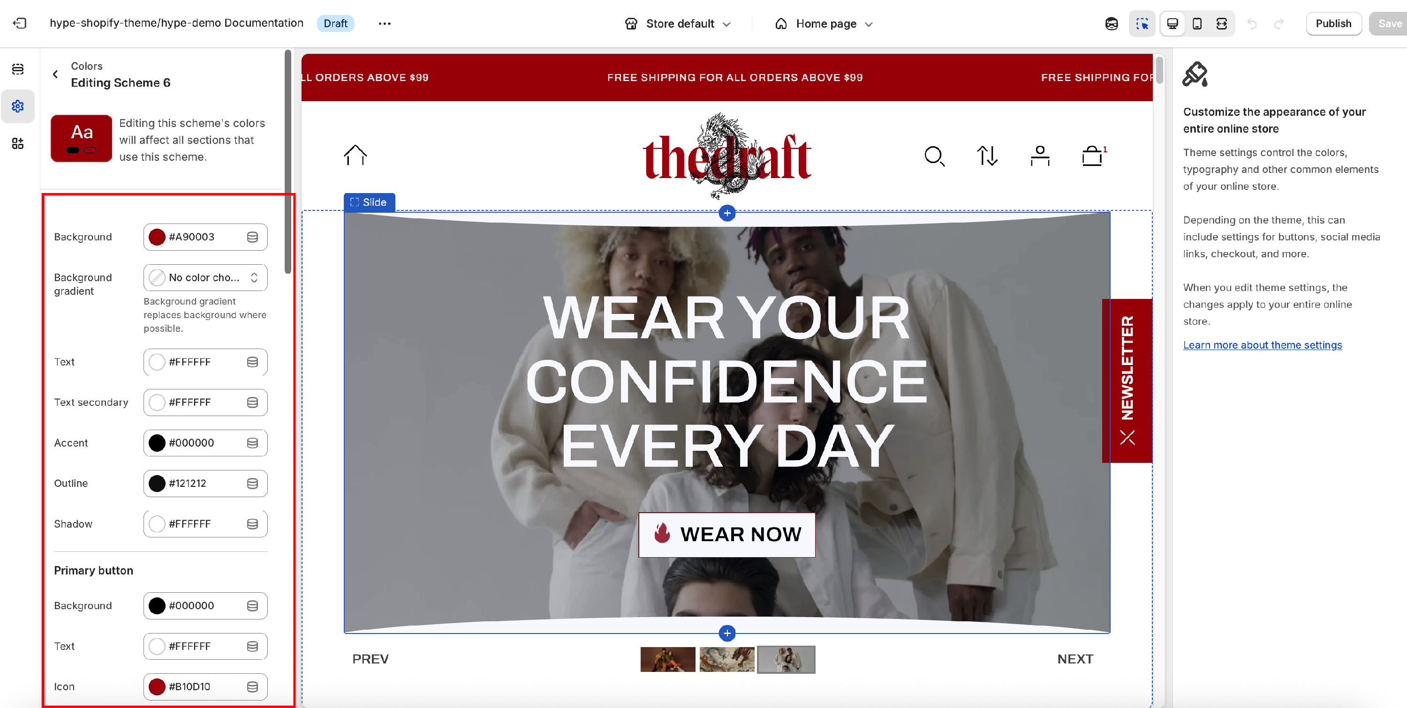Expand the Store default dropdown
This screenshot has height=708, width=1407.
click(x=678, y=23)
